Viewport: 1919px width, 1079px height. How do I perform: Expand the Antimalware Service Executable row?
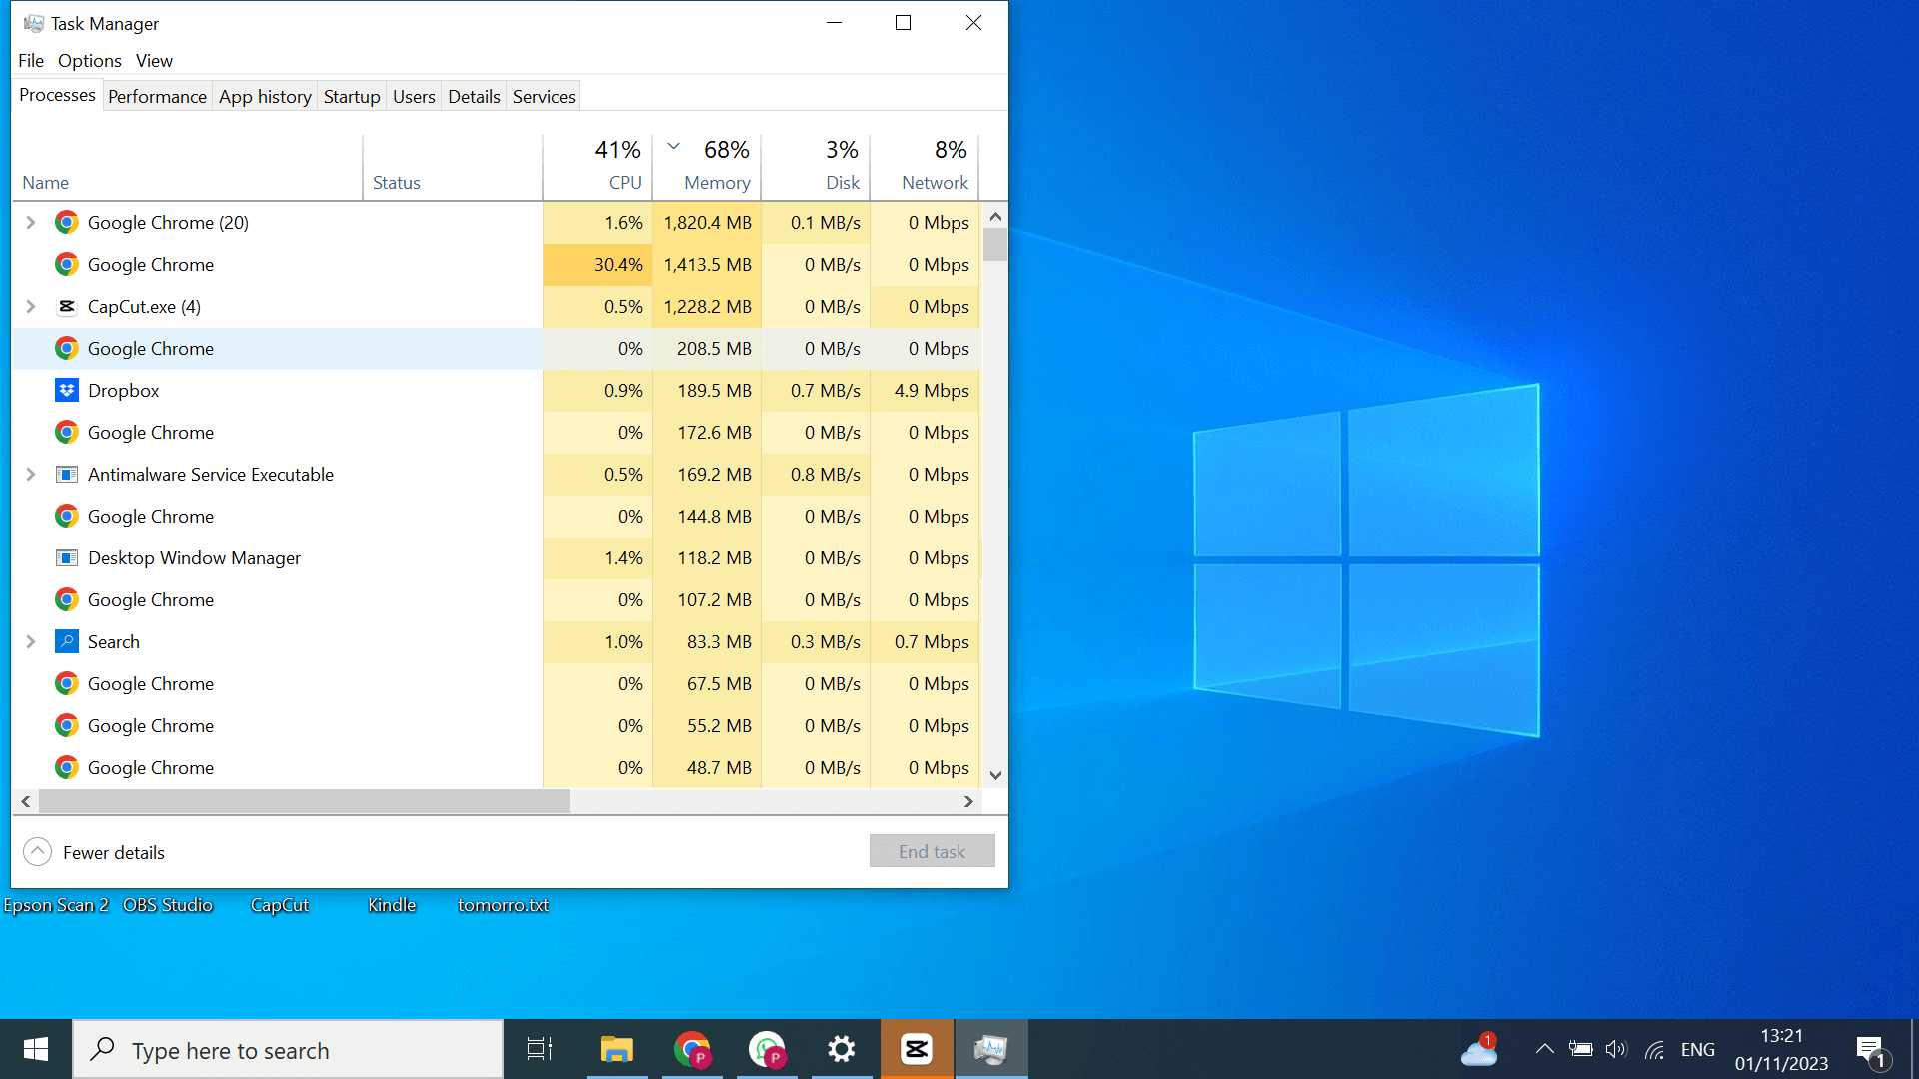point(31,475)
